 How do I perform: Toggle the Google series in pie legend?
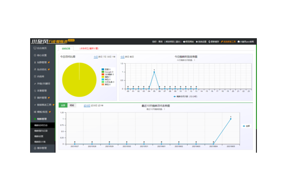tap(103, 72)
